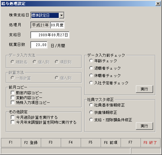Click the F2 登録 button
The width and height of the screenshot is (162, 155).
[x=31, y=143]
